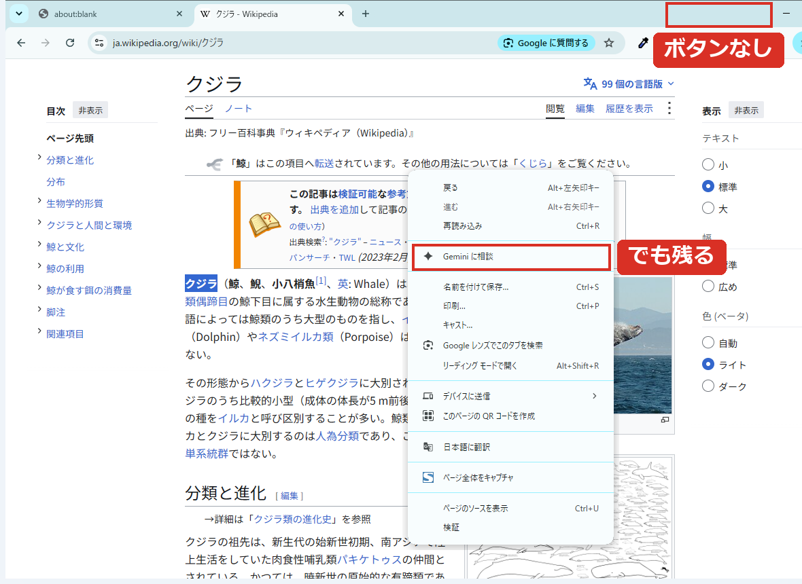Select ライト color radio

[x=708, y=364]
